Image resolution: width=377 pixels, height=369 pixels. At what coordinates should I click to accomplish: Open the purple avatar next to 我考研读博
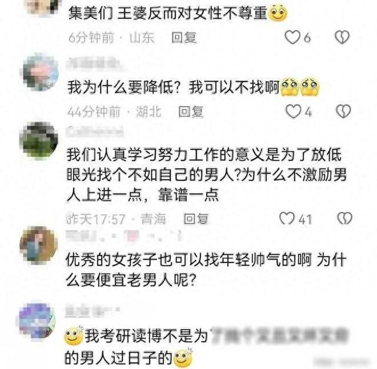37,321
